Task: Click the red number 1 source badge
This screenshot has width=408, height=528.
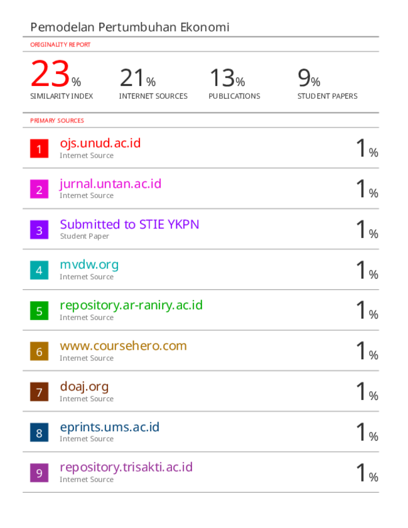Action: [x=39, y=149]
